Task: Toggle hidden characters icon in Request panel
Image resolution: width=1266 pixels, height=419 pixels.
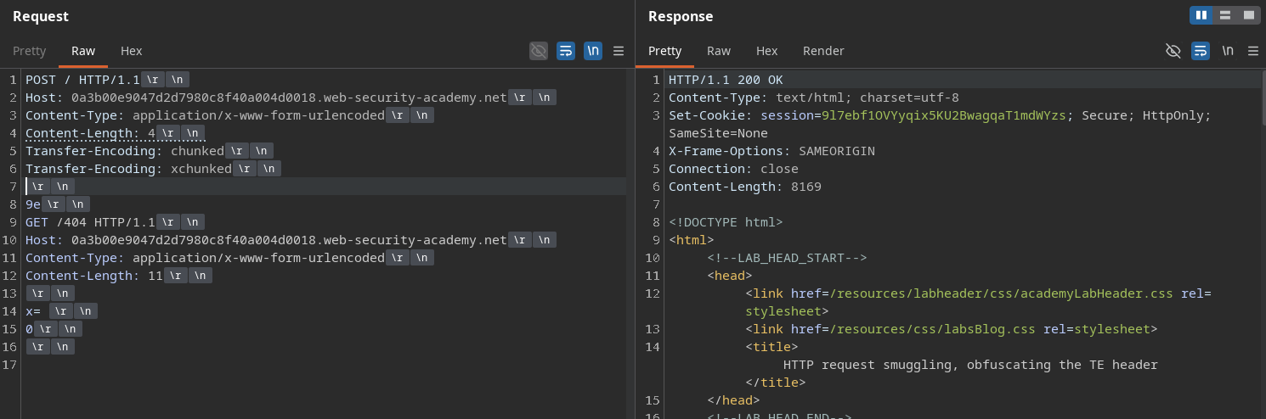Action: (x=539, y=51)
